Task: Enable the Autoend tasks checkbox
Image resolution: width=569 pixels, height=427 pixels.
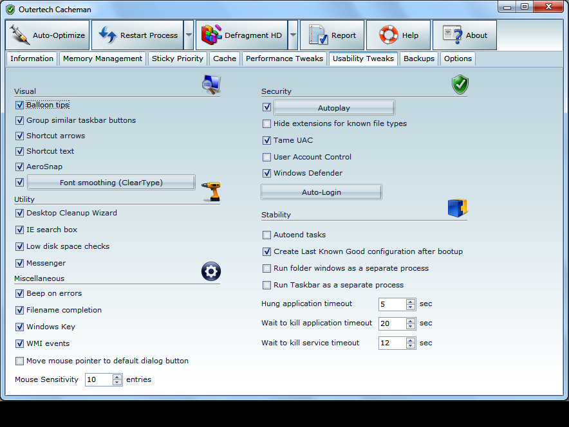Action: (266, 235)
